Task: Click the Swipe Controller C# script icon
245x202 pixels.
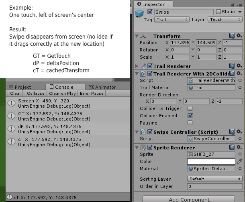Action: pyautogui.click(x=143, y=132)
